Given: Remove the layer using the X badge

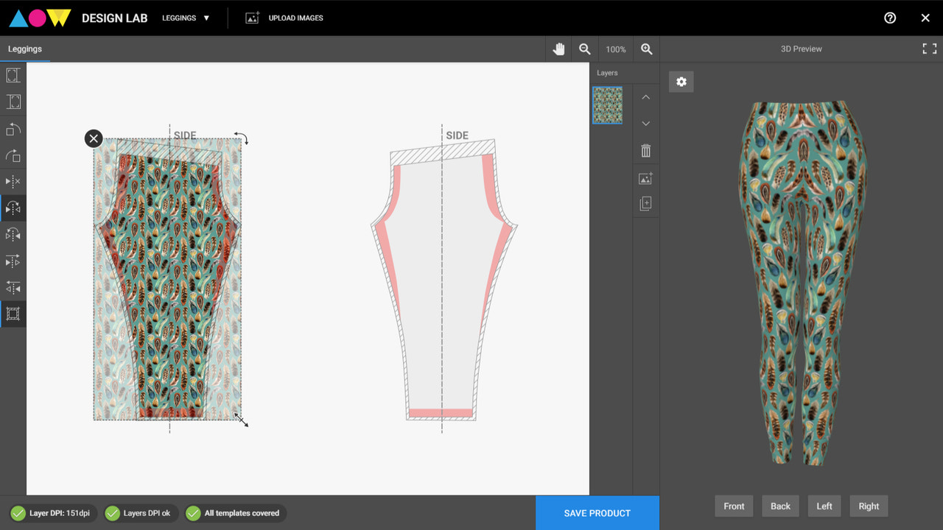Looking at the screenshot, I should pos(93,138).
